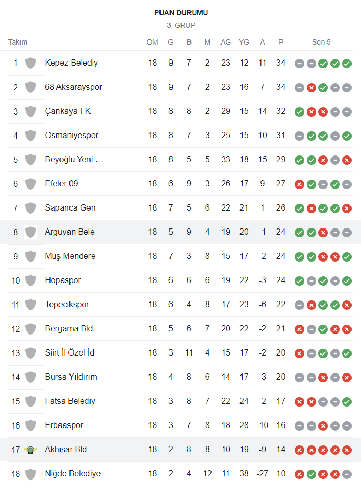Click Arguvan Belediye's highlighted shield icon

click(x=31, y=232)
